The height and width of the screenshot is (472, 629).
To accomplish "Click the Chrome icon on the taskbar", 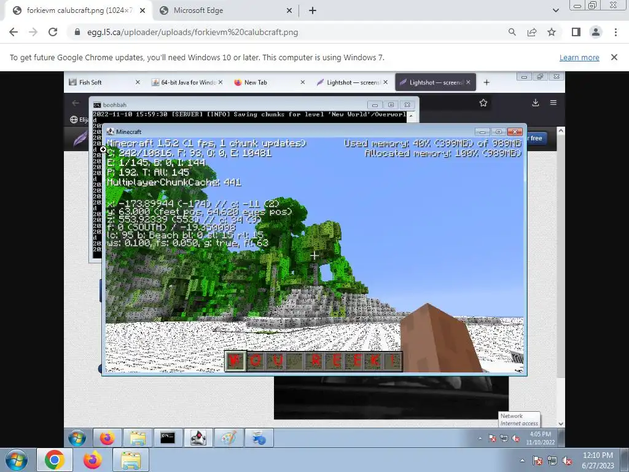I will pyautogui.click(x=55, y=460).
